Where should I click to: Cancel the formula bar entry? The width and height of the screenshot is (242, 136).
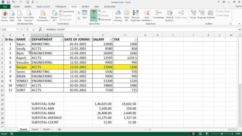[x=28, y=29]
